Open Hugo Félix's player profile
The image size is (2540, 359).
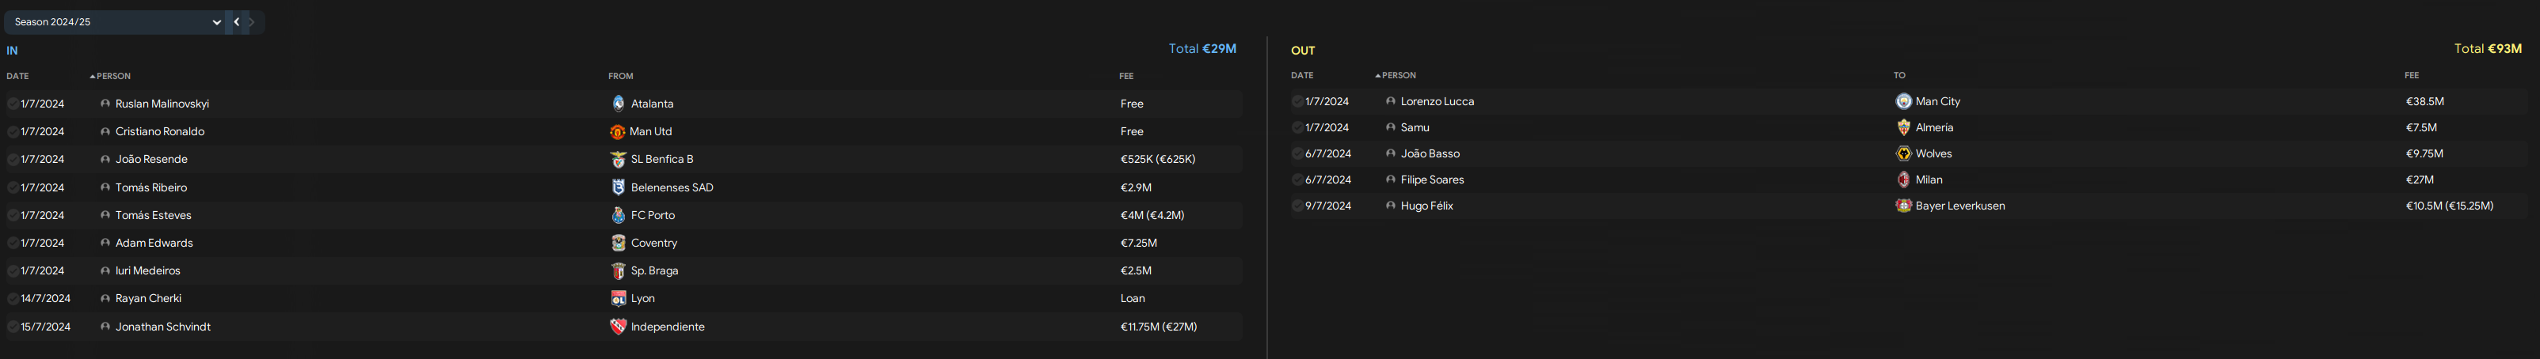click(1426, 206)
